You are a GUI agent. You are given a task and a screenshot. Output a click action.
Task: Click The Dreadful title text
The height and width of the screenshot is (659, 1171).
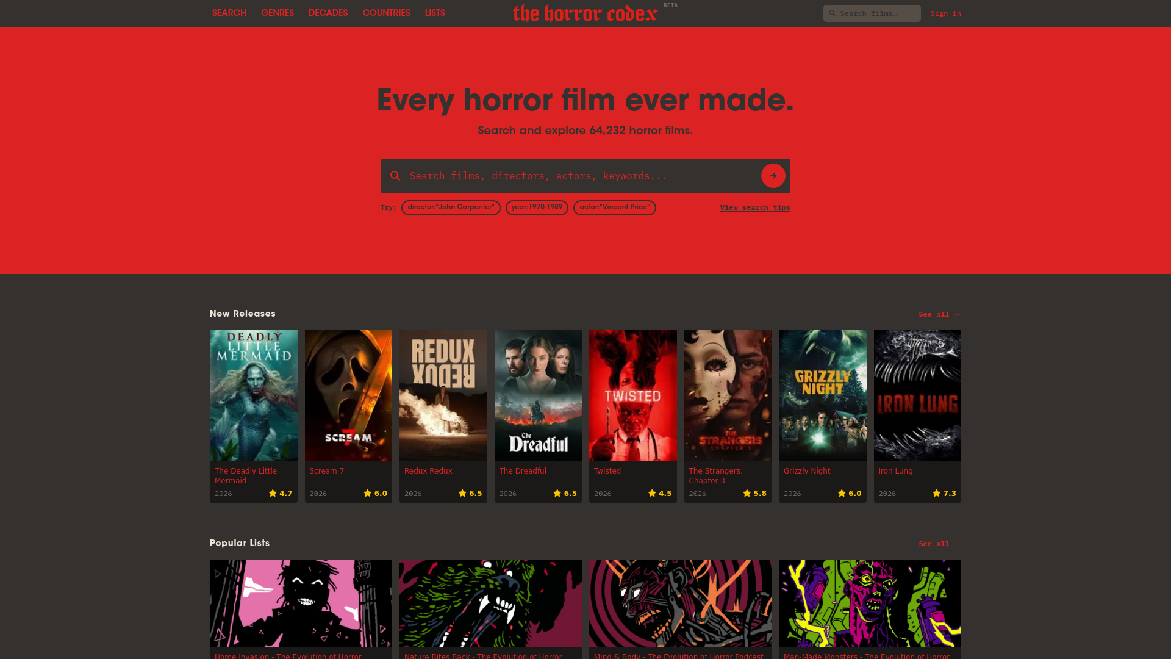[523, 471]
